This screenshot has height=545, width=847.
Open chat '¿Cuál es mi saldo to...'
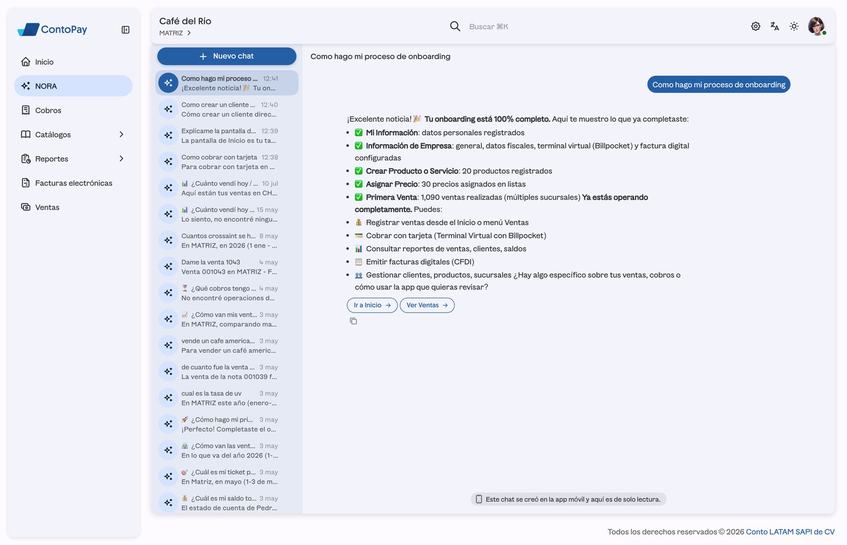coord(227,503)
